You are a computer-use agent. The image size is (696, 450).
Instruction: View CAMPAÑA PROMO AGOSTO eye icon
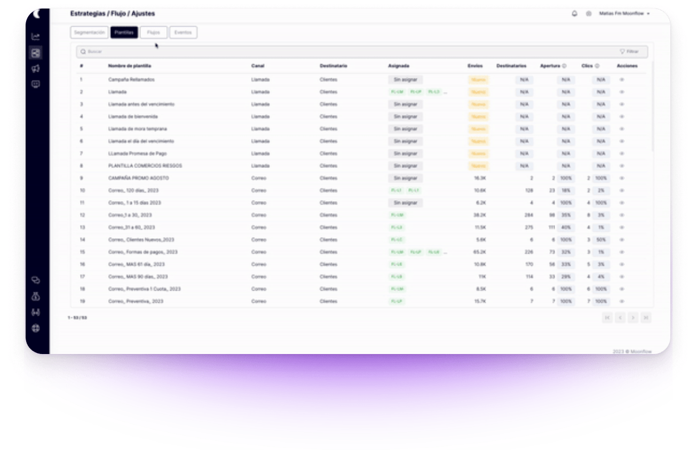[x=622, y=178]
